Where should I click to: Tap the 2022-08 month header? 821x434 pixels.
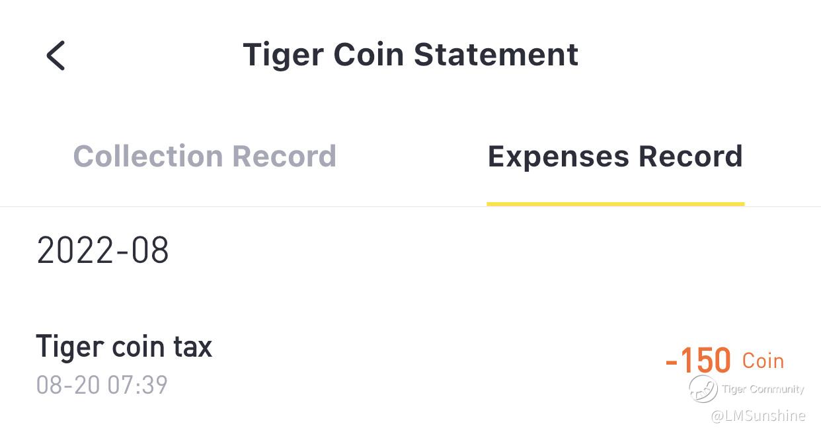(102, 251)
